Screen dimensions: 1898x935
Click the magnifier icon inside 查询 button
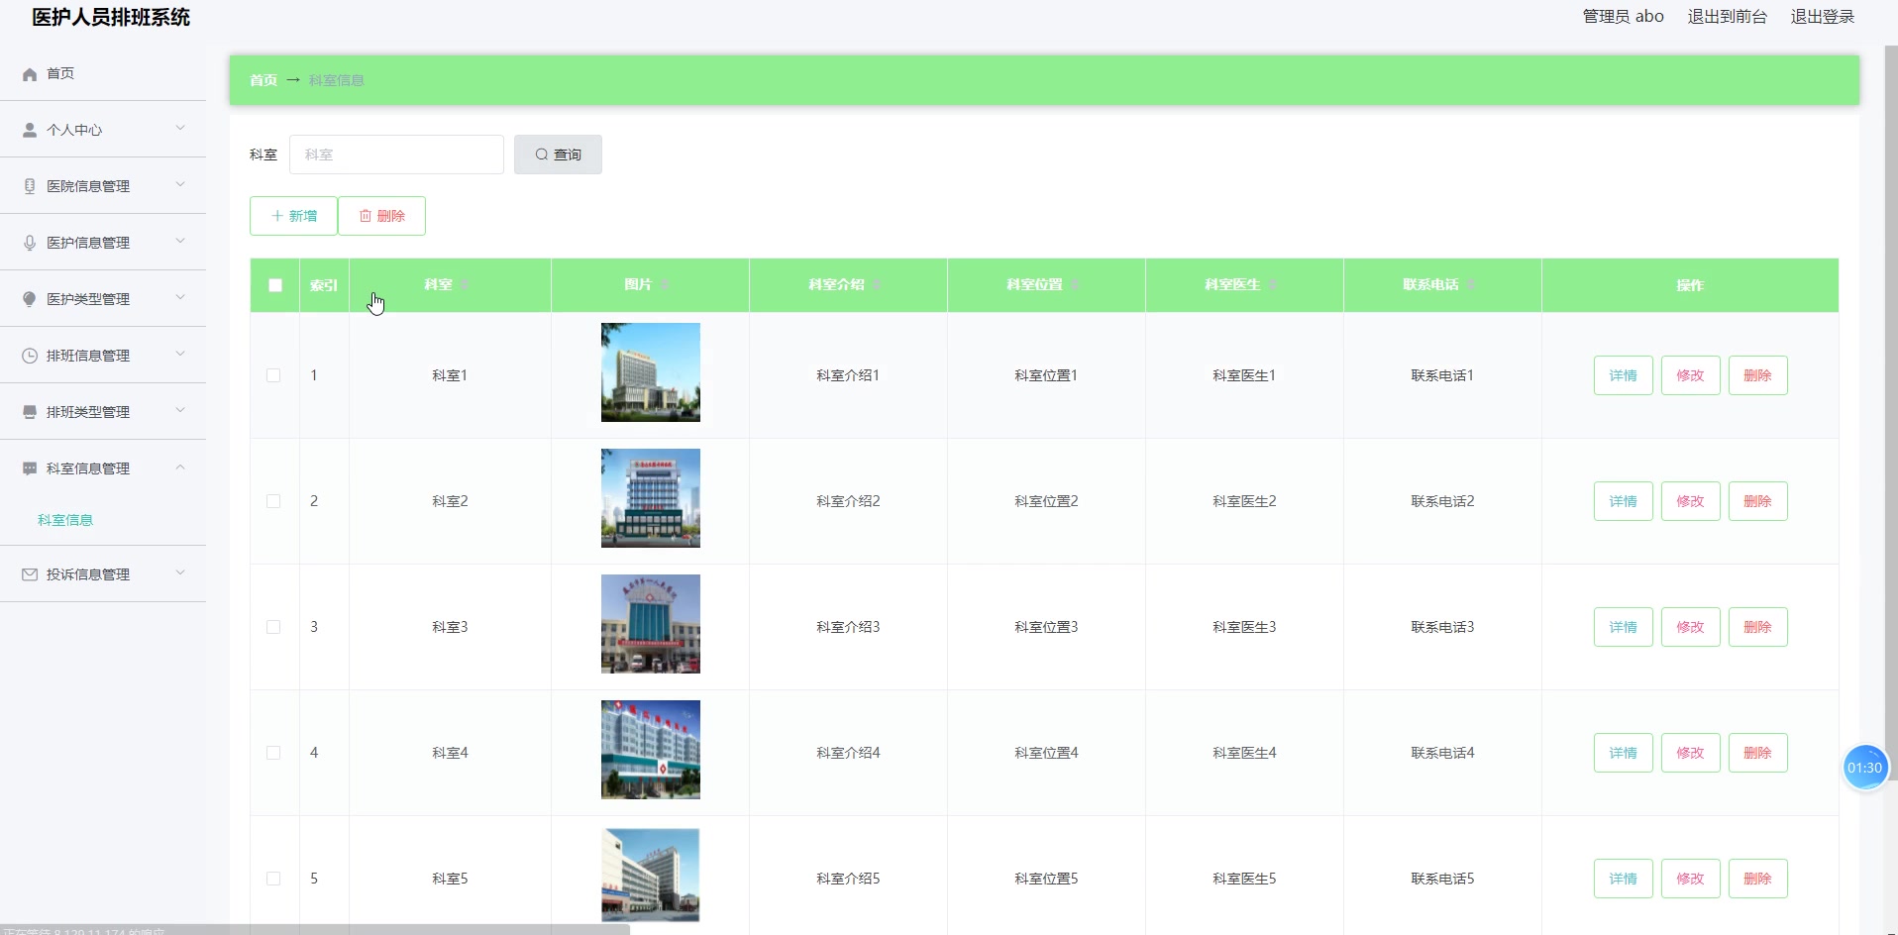pyautogui.click(x=542, y=155)
